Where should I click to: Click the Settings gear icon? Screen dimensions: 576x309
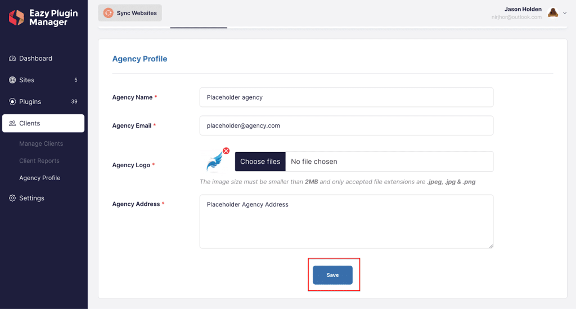tap(12, 198)
